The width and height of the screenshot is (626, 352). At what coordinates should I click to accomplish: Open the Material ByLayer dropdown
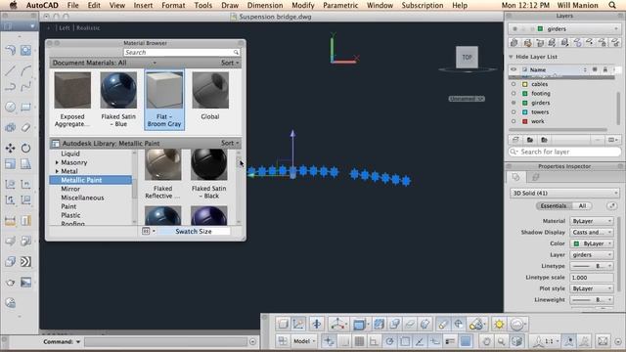[592, 221]
